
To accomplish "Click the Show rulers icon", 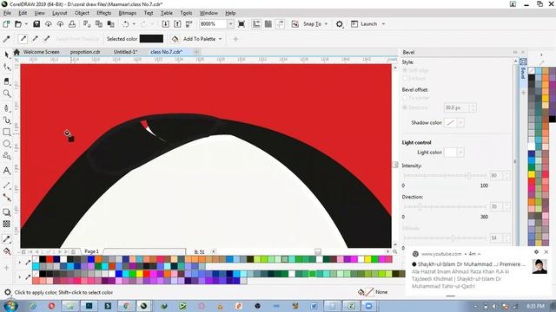I will pyautogui.click(x=256, y=24).
